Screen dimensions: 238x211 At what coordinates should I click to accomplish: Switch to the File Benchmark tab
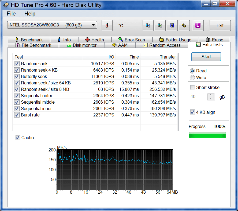[33, 45]
